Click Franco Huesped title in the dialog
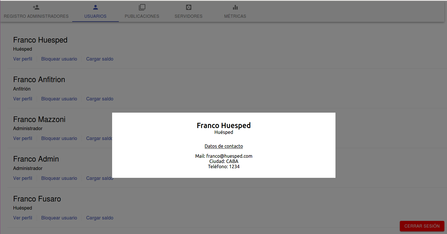Viewport: 447px width, 234px height. coord(224,125)
